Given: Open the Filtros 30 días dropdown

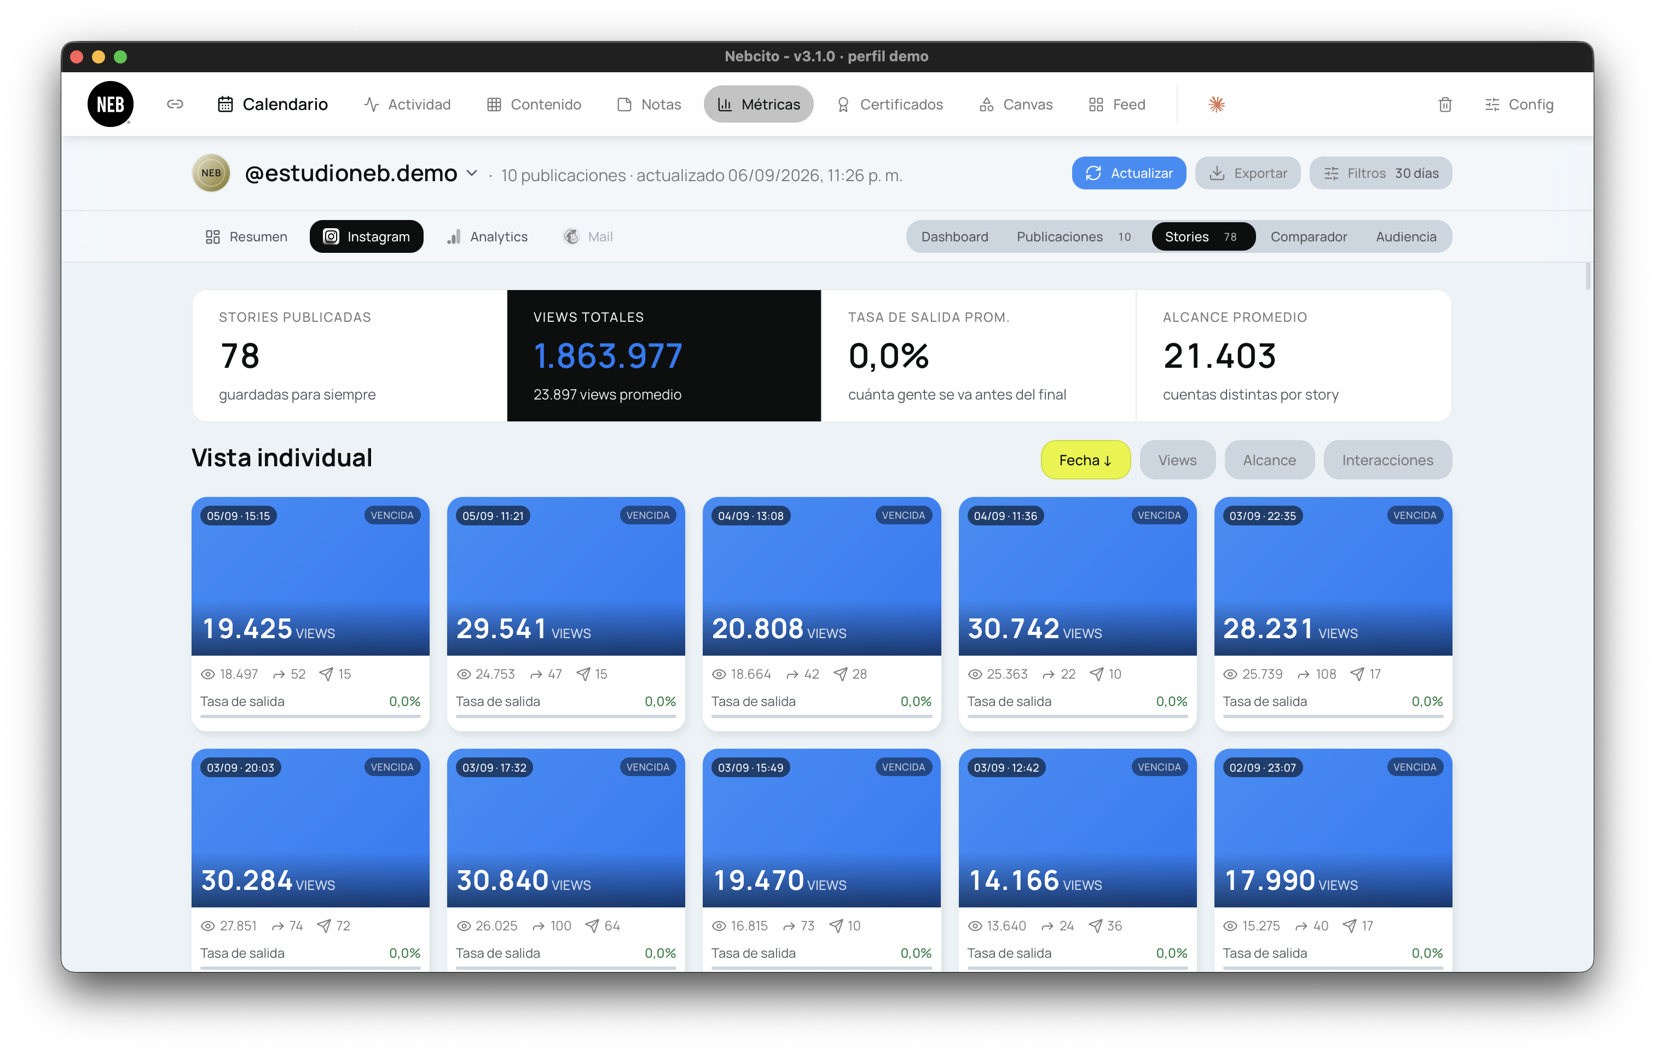Looking at the screenshot, I should click(x=1380, y=173).
